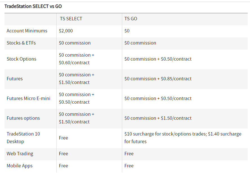This screenshot has height=173, width=250.
Task: Click the TradeStation 10 Desktop row label
Action: (23, 137)
